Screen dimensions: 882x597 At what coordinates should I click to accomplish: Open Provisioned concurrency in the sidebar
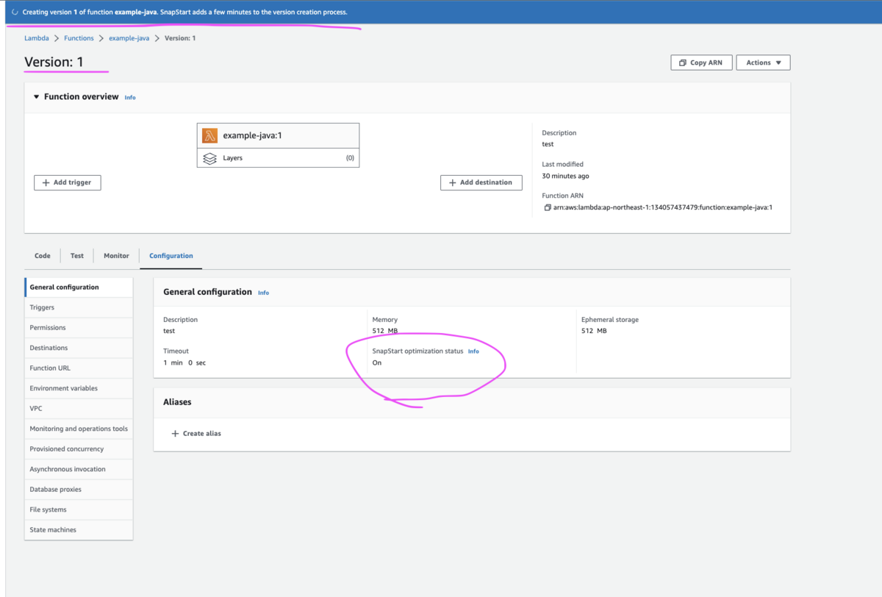coord(79,449)
